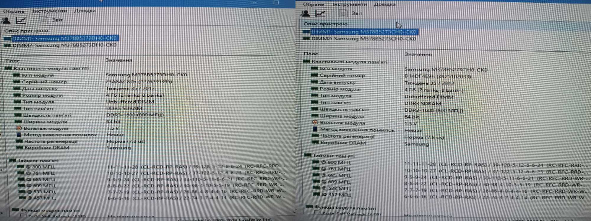Click Метод виявлення помилок icon in right window
The height and width of the screenshot is (221, 591).
coord(315,129)
